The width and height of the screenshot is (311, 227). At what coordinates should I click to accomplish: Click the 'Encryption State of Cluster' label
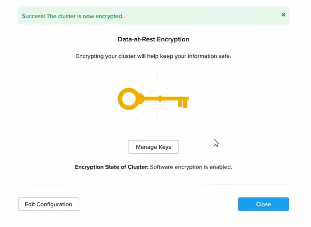[x=112, y=168]
